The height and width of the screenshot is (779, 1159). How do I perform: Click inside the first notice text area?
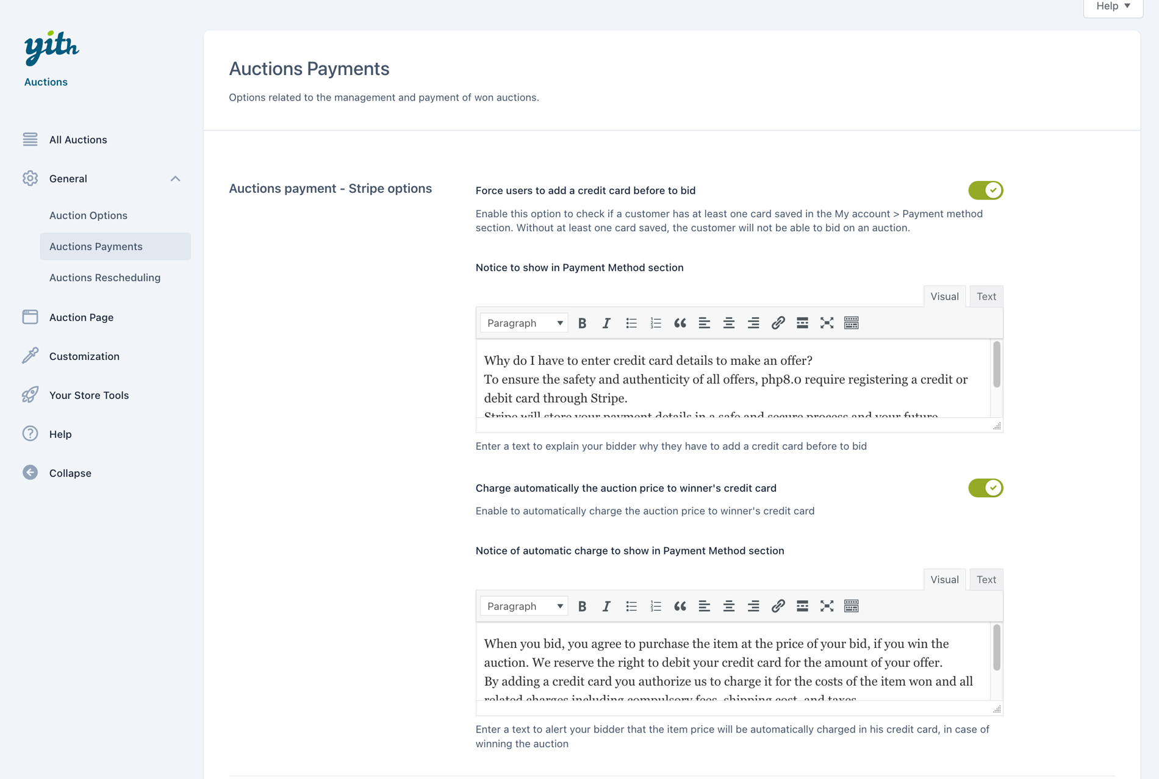point(732,379)
